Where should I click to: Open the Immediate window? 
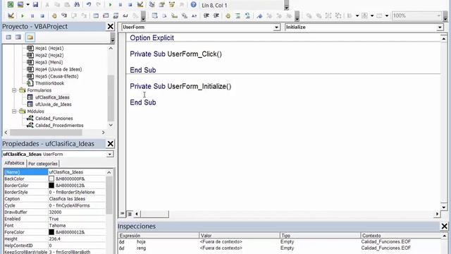point(106,16)
